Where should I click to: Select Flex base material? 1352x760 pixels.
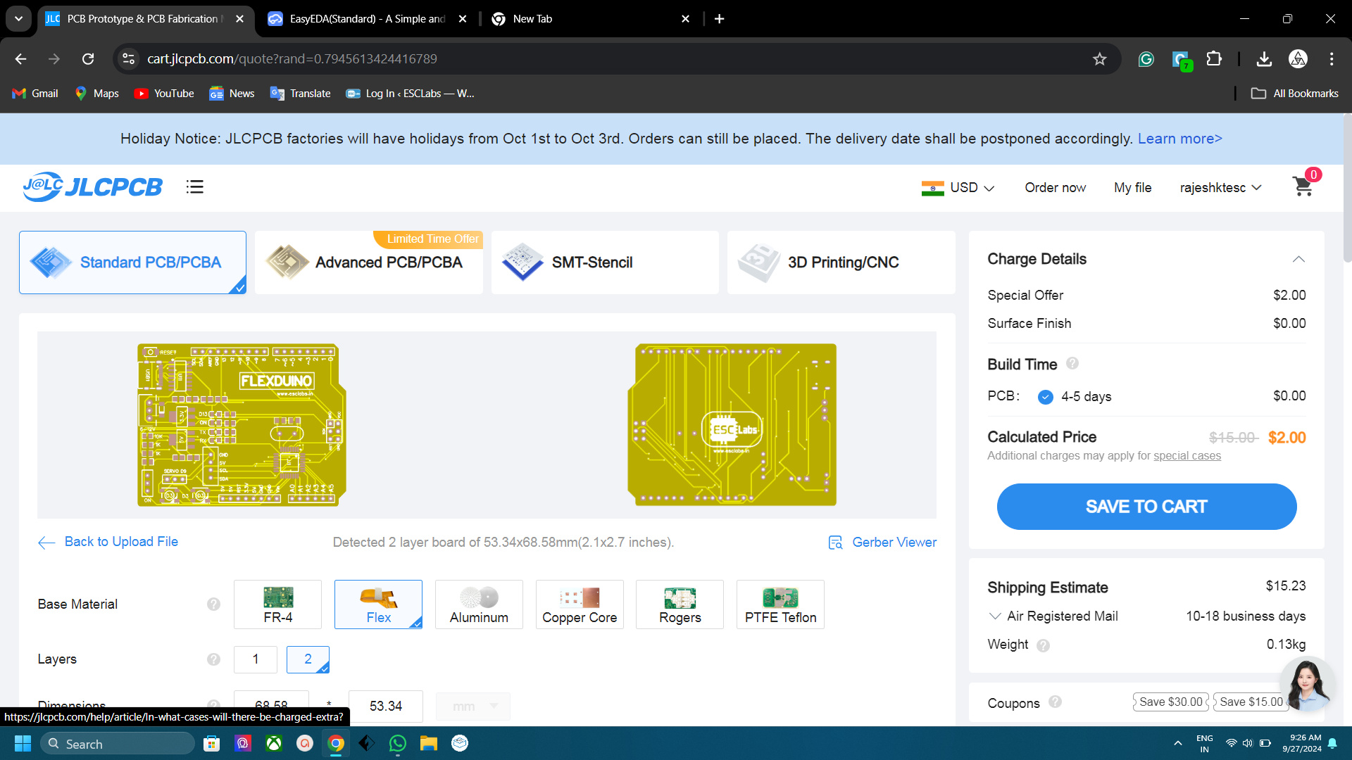tap(378, 604)
